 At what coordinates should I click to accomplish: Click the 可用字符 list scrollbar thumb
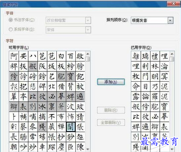[x=88, y=59]
